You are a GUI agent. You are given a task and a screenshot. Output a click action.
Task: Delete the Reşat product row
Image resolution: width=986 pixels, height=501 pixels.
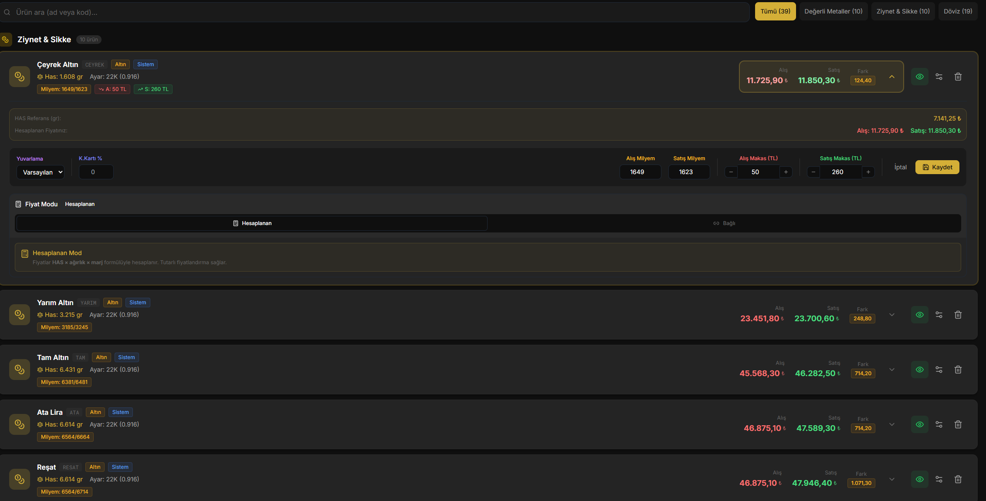(x=958, y=479)
